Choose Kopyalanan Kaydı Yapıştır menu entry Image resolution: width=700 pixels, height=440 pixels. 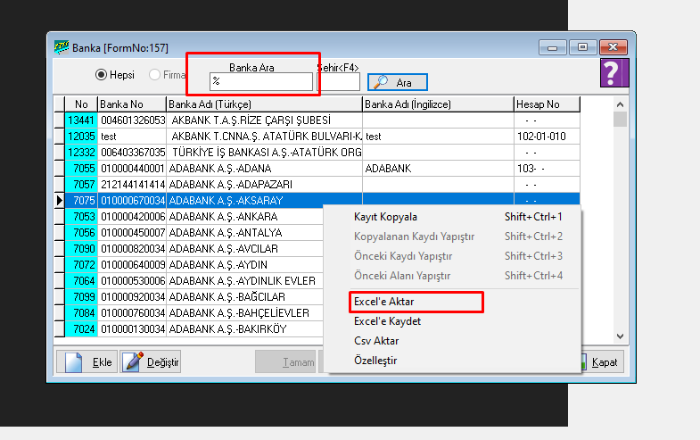point(452,237)
